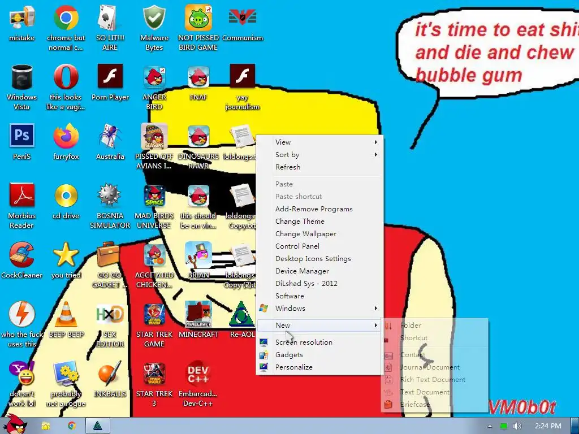Click the Angry Bird Start button
This screenshot has height=434, width=579.
point(15,424)
